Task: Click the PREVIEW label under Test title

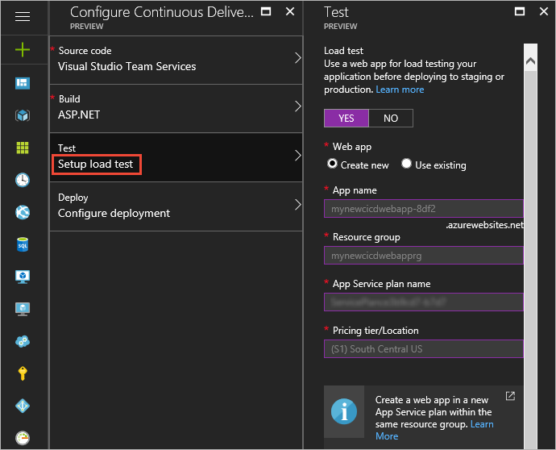Action: point(340,27)
